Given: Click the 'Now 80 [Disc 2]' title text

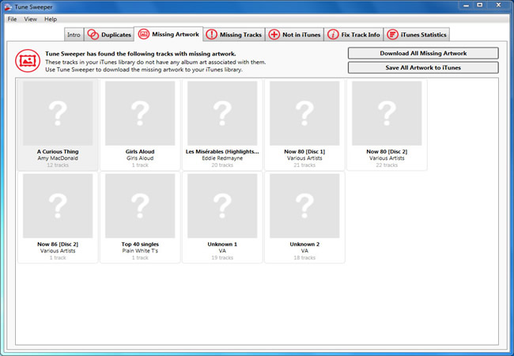Looking at the screenshot, I should pos(387,151).
